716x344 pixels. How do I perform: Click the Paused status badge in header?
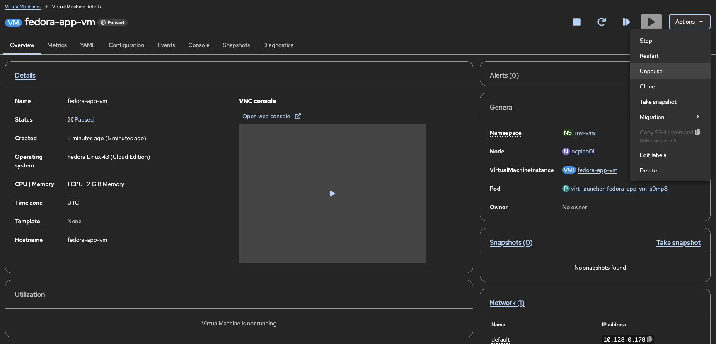pos(113,23)
